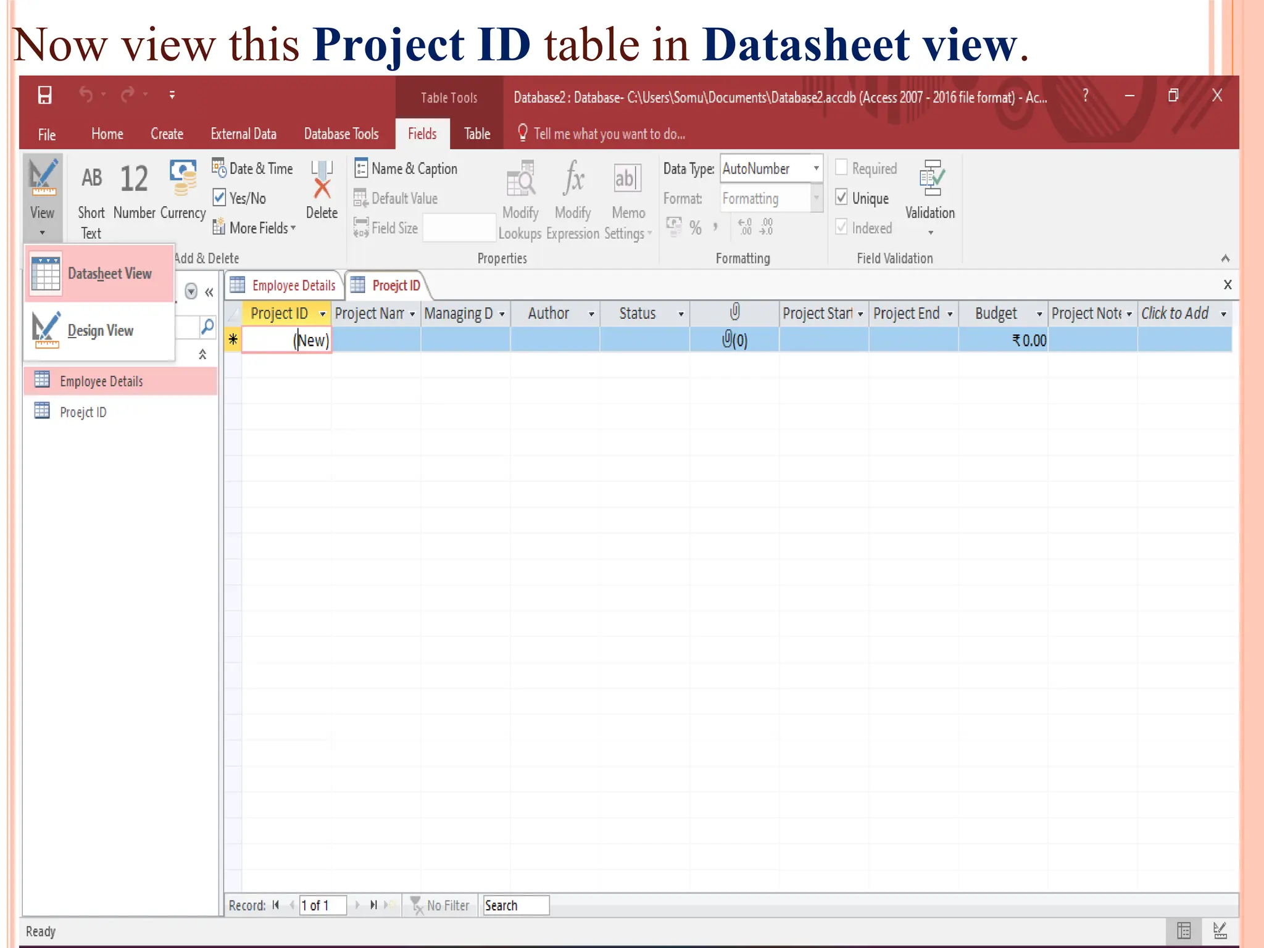Collapse the navigation pane with chevrons
This screenshot has width=1264, height=948.
pos(209,292)
